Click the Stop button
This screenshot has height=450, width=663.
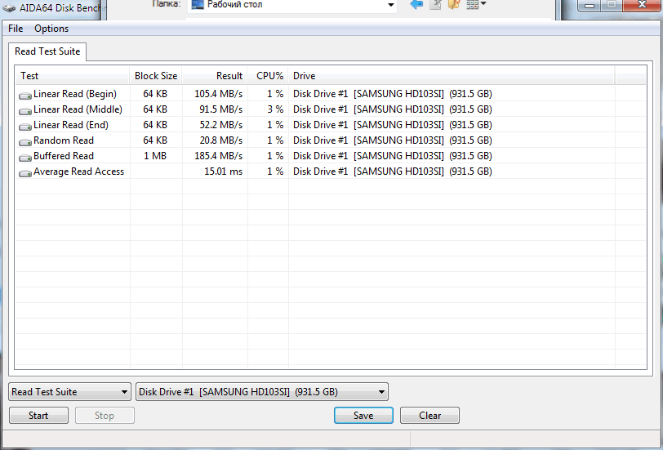tap(105, 416)
